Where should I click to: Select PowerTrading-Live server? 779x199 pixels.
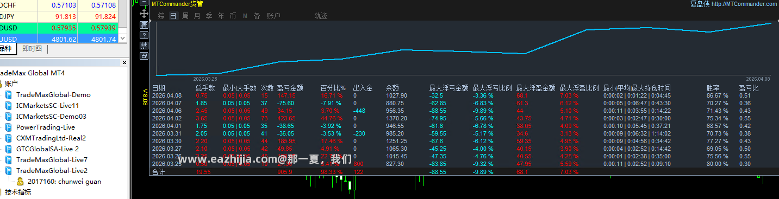click(x=46, y=127)
